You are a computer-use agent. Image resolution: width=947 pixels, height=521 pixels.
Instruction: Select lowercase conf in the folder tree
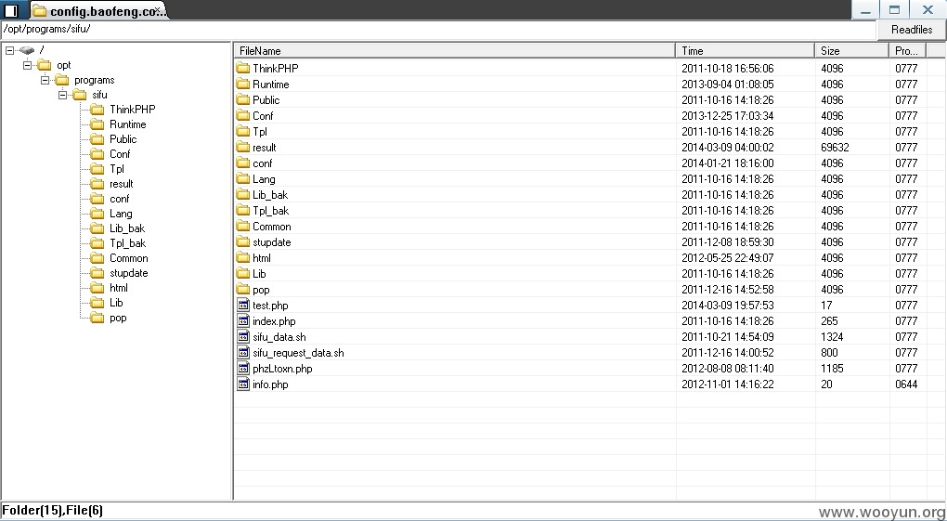[x=119, y=198]
